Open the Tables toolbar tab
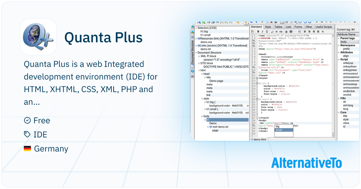Screen dimensions: 361x189 pyautogui.click(x=278, y=27)
